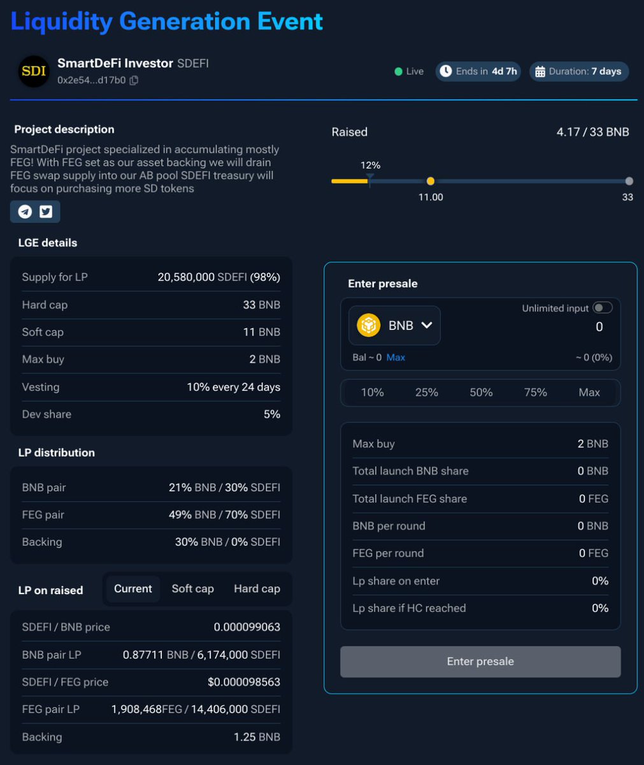Switch to the Hard cap tab
The width and height of the screenshot is (644, 765).
click(x=257, y=589)
